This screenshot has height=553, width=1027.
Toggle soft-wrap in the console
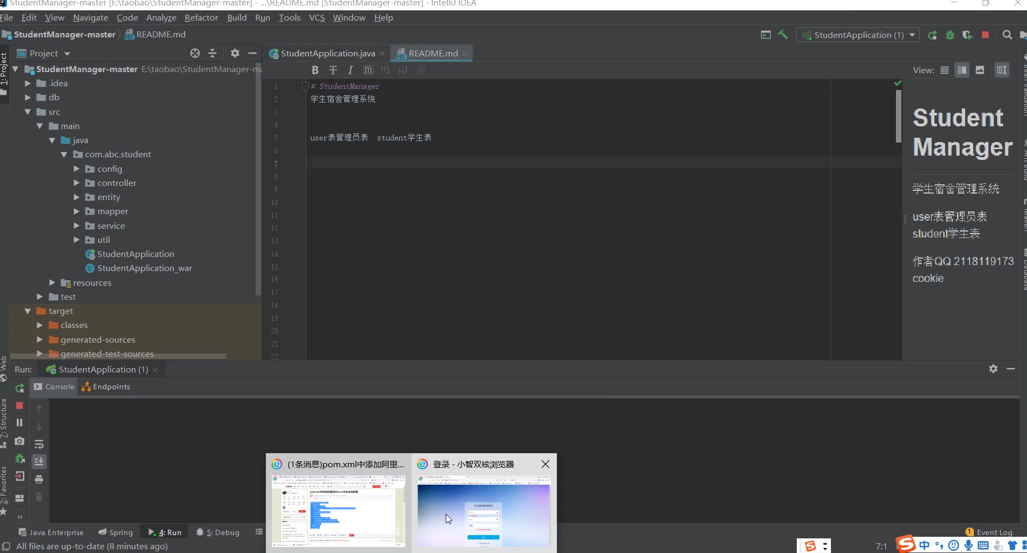click(39, 445)
